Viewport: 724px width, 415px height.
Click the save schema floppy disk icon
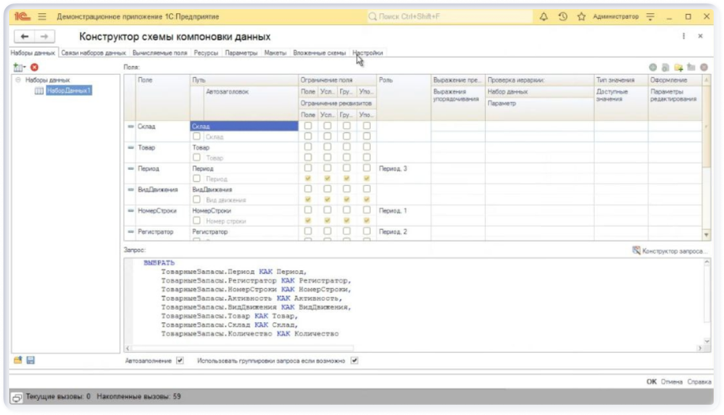tap(30, 360)
